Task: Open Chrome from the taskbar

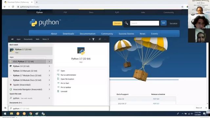Action: tap(31, 114)
